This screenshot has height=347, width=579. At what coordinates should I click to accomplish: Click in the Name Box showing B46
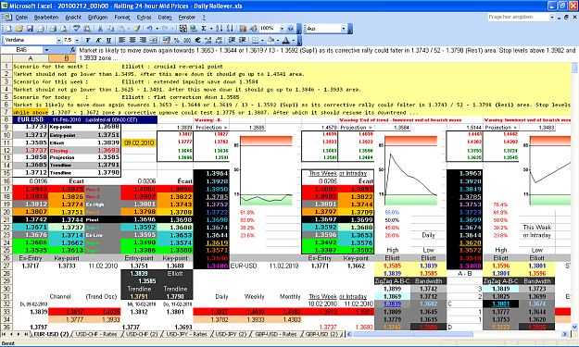[22, 50]
